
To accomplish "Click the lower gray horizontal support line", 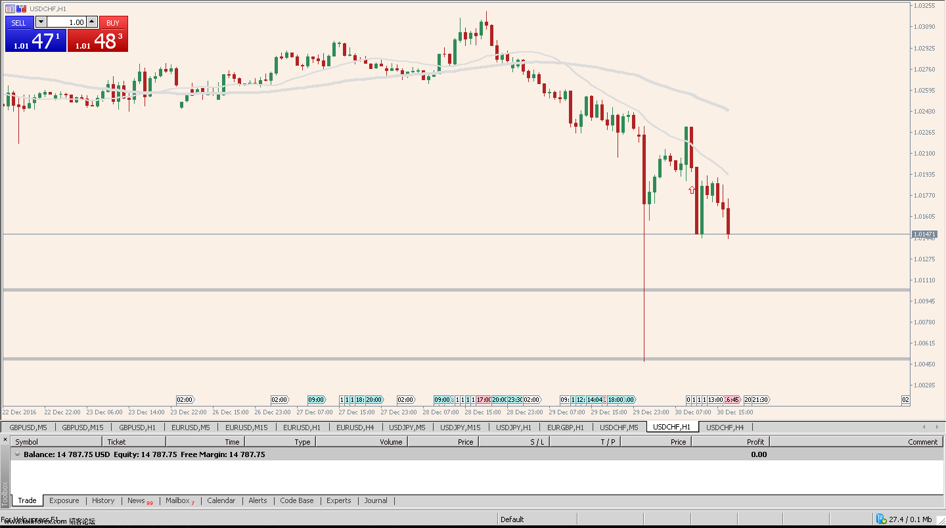I will coord(457,359).
